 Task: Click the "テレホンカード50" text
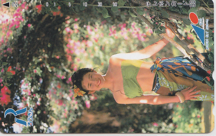coord(171,4)
